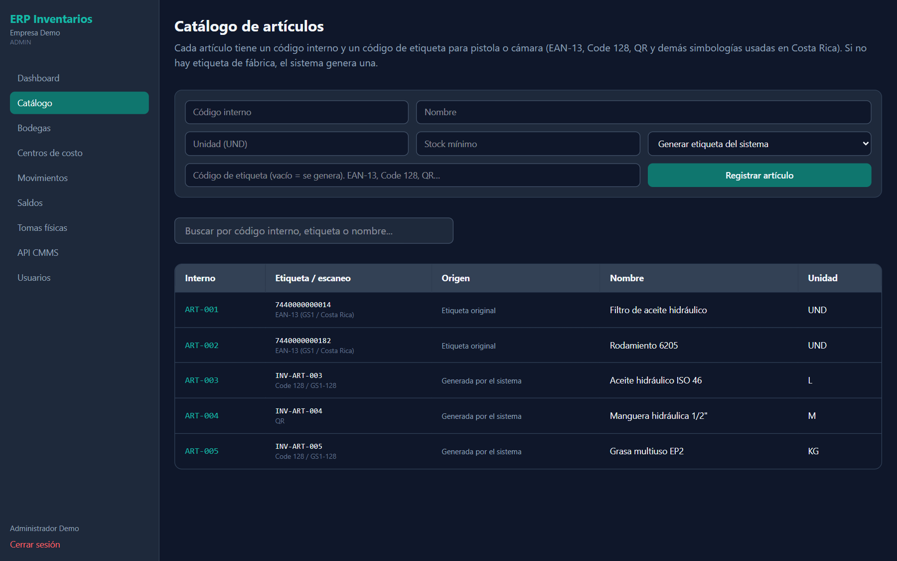Click label code 7440000000014
The image size is (897, 561).
tap(303, 305)
